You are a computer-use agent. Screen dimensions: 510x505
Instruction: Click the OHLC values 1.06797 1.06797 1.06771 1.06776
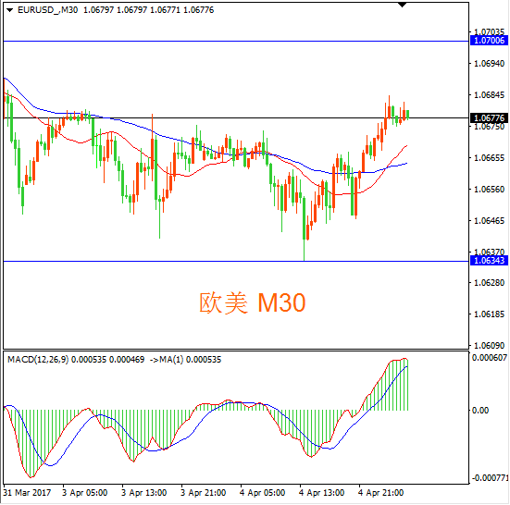coord(149,10)
